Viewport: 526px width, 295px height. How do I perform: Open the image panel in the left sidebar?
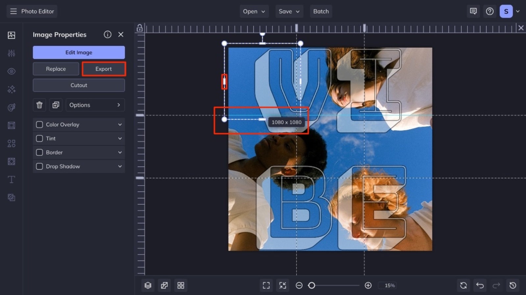(x=11, y=35)
